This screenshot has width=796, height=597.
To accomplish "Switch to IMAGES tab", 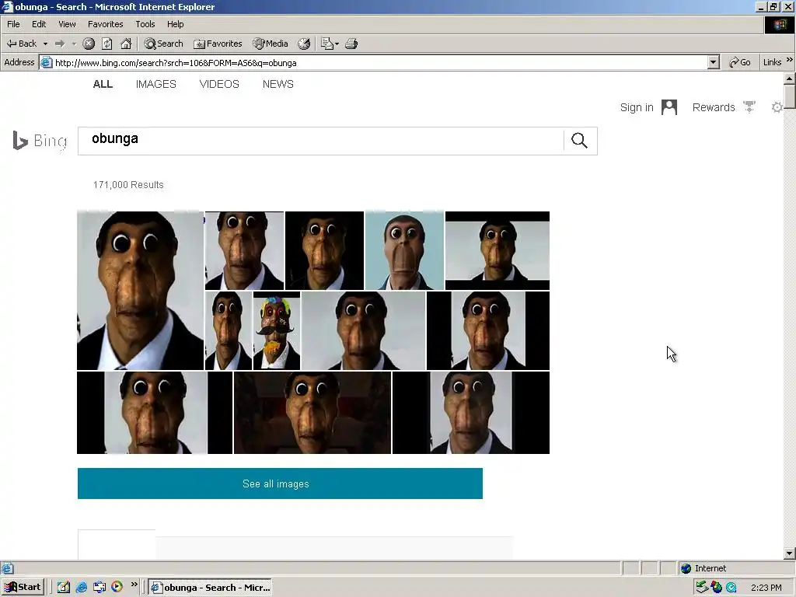I will coord(155,84).
